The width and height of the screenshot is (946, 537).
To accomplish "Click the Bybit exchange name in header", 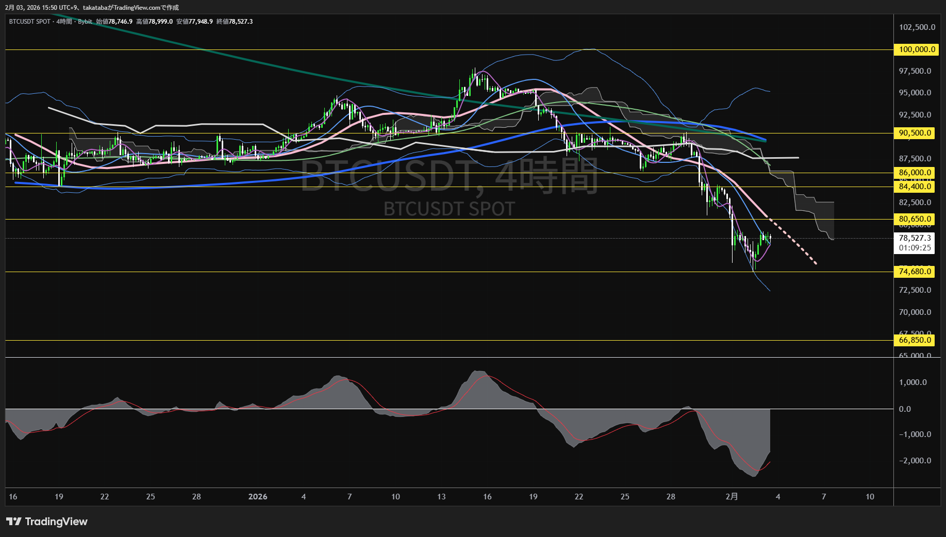I will (85, 22).
